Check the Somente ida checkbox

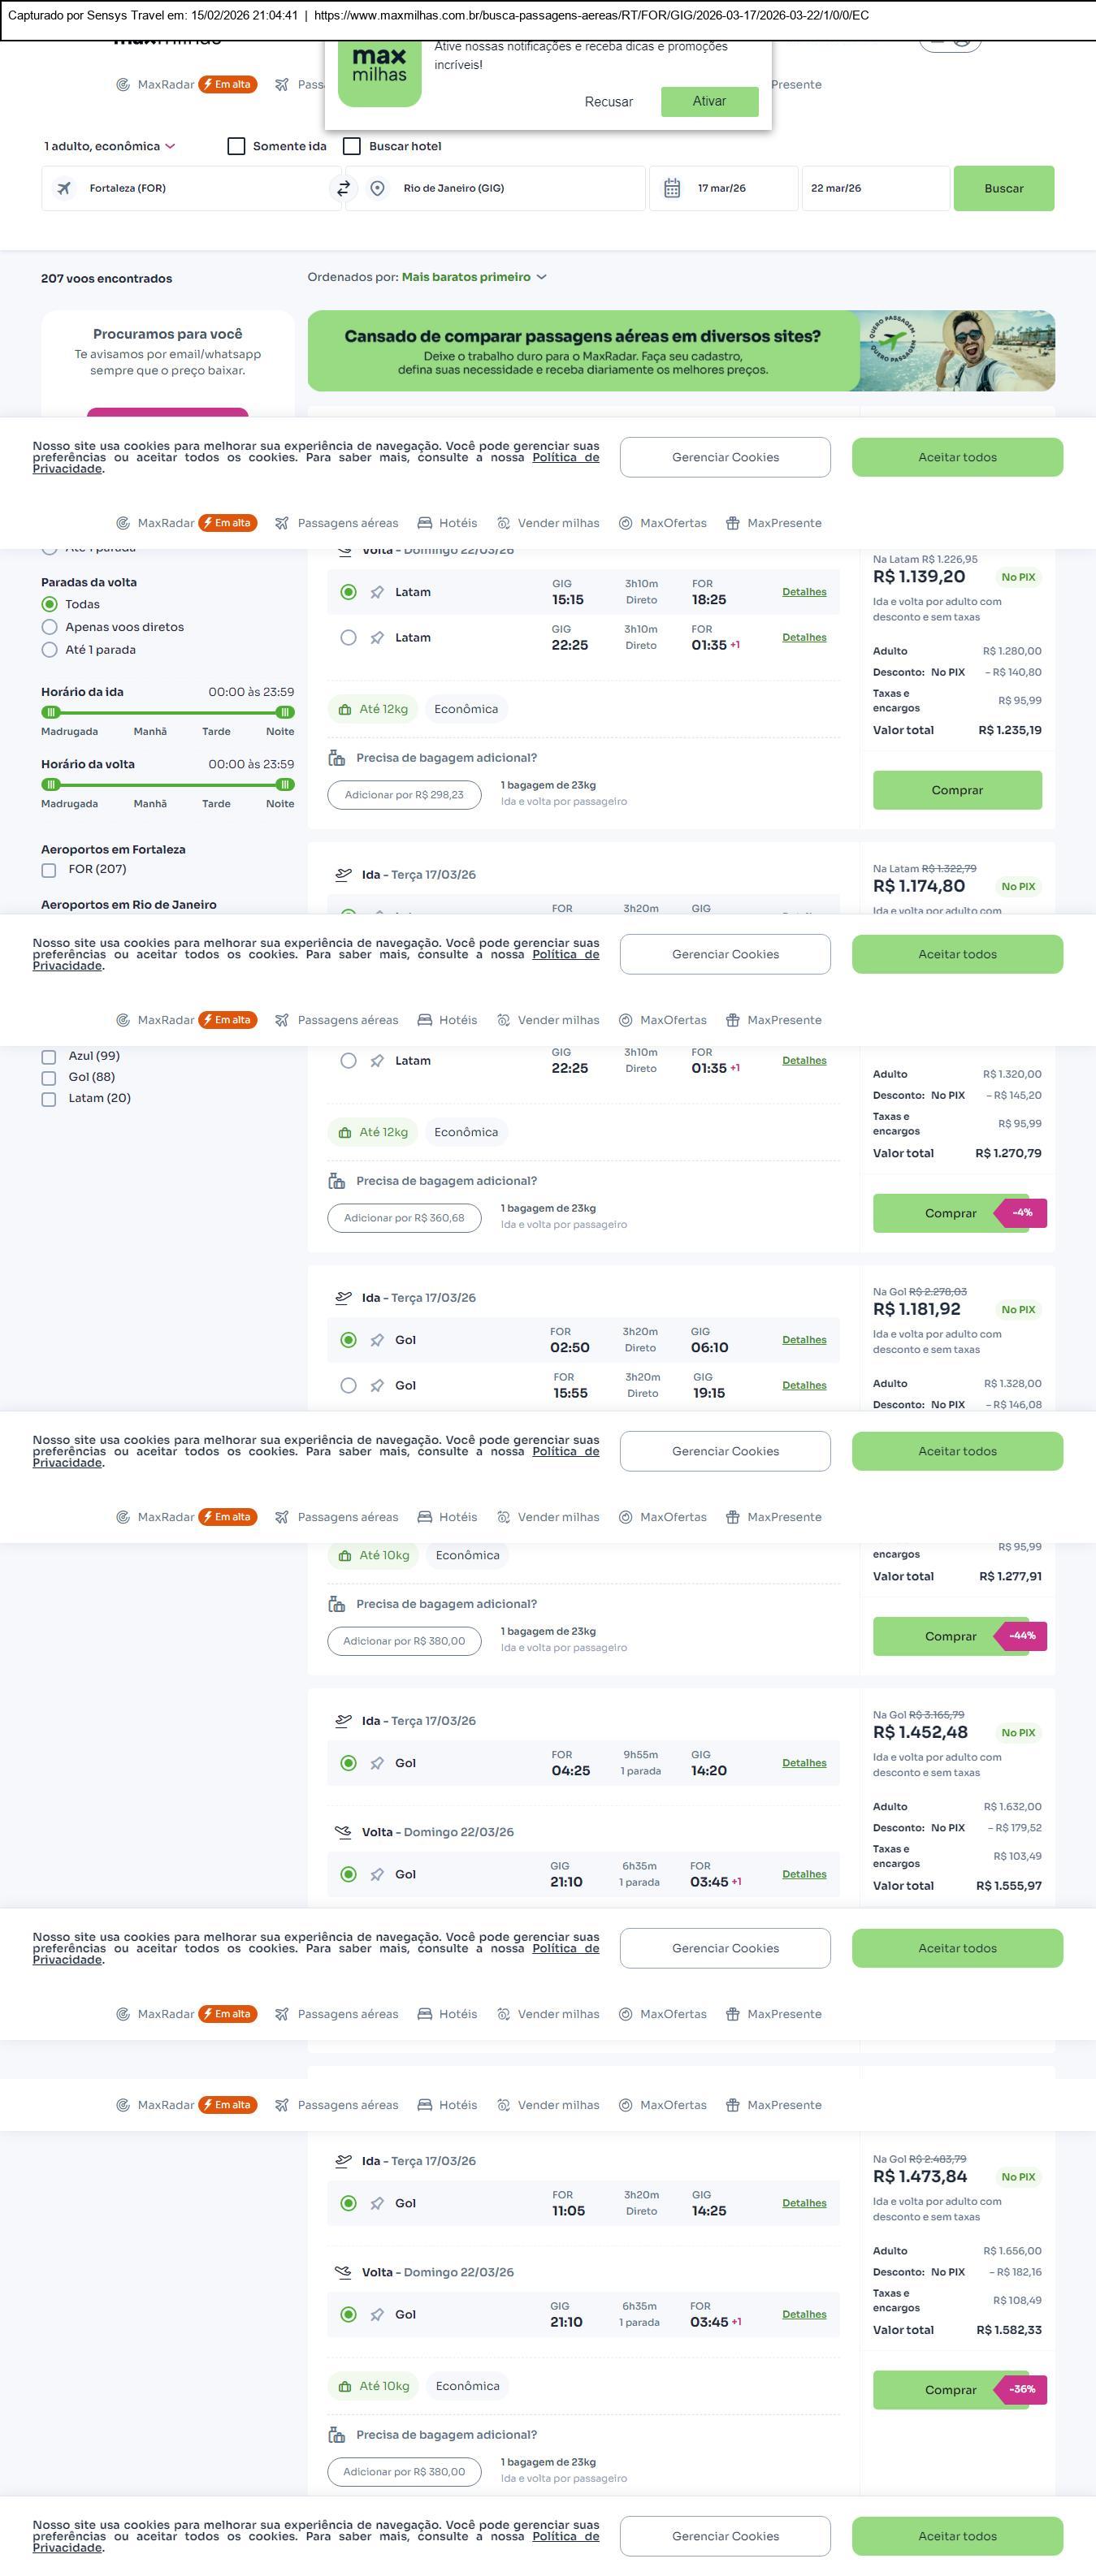237,146
